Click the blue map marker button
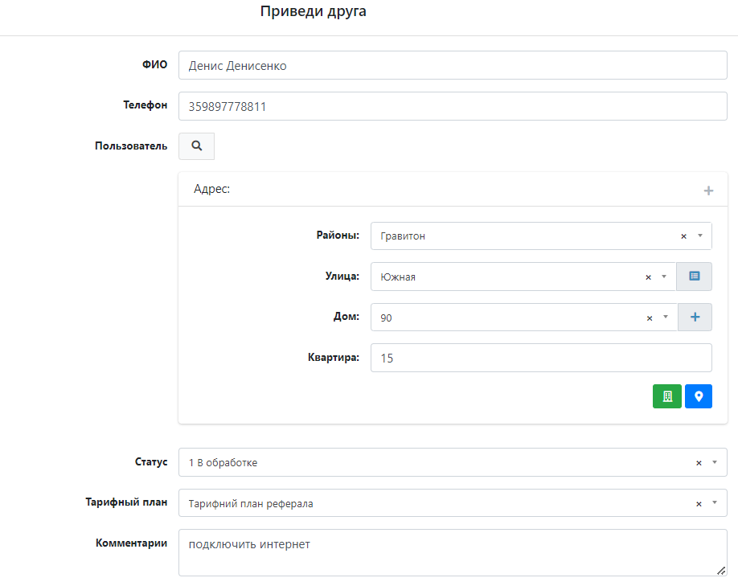The height and width of the screenshot is (582, 738). pyautogui.click(x=699, y=396)
